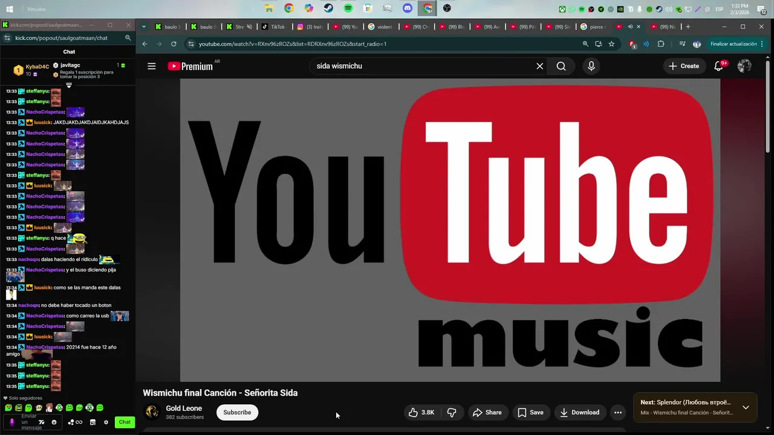Open Steam from the Windows taskbar
The height and width of the screenshot is (435, 774).
point(328,8)
